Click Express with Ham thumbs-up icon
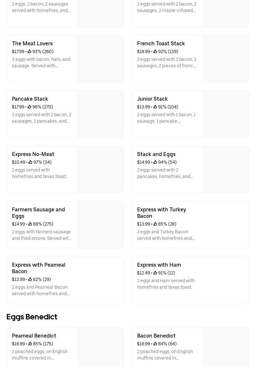Viewport: 260px width, 367px height. click(x=155, y=273)
